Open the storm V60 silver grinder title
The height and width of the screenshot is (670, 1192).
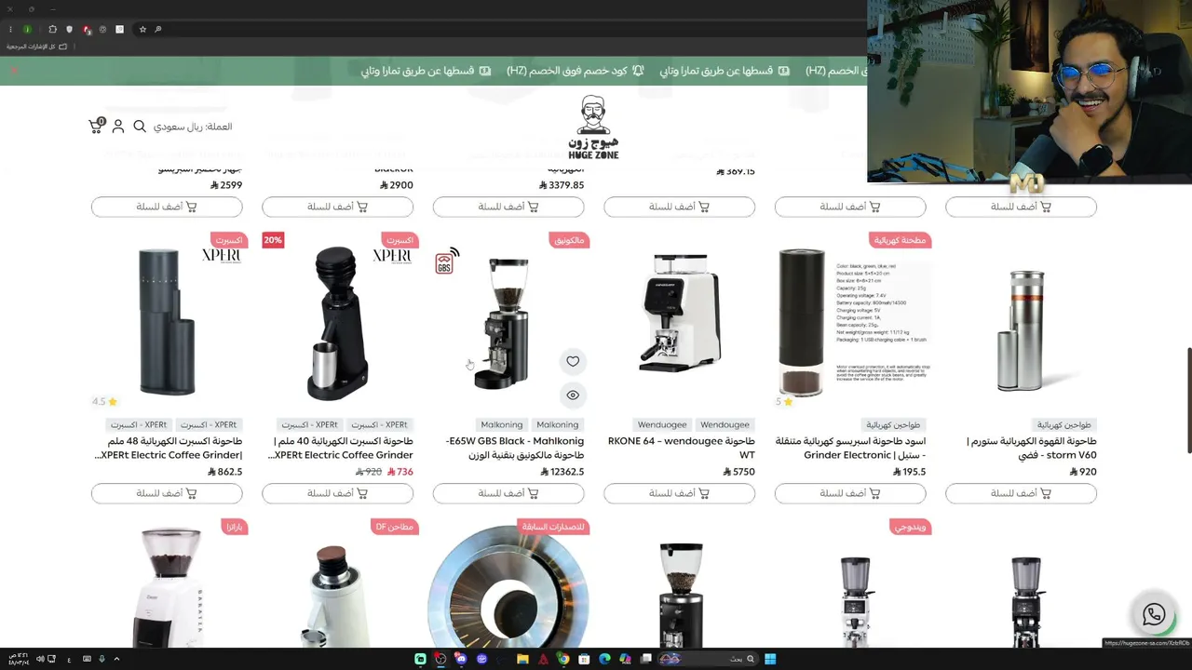pos(1031,448)
